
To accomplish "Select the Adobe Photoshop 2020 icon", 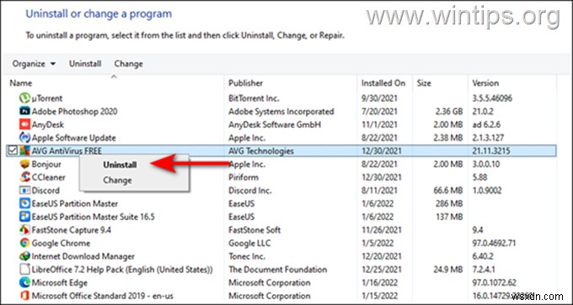I will point(24,111).
